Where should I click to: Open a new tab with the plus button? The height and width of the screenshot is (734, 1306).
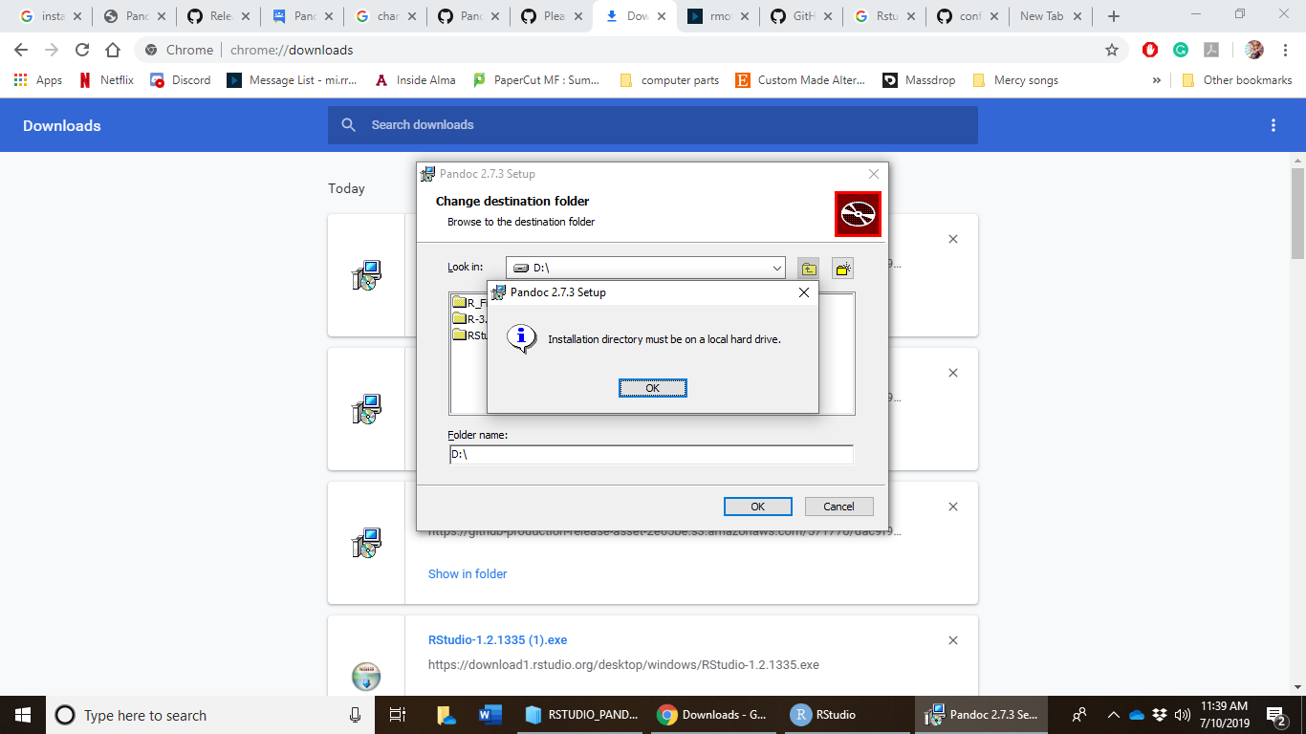[1113, 16]
